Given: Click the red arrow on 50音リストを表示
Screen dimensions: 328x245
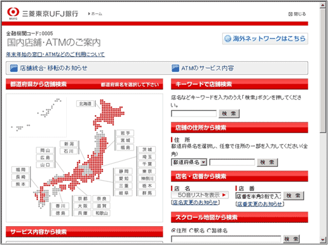Looking at the screenshot, I should 224,195.
